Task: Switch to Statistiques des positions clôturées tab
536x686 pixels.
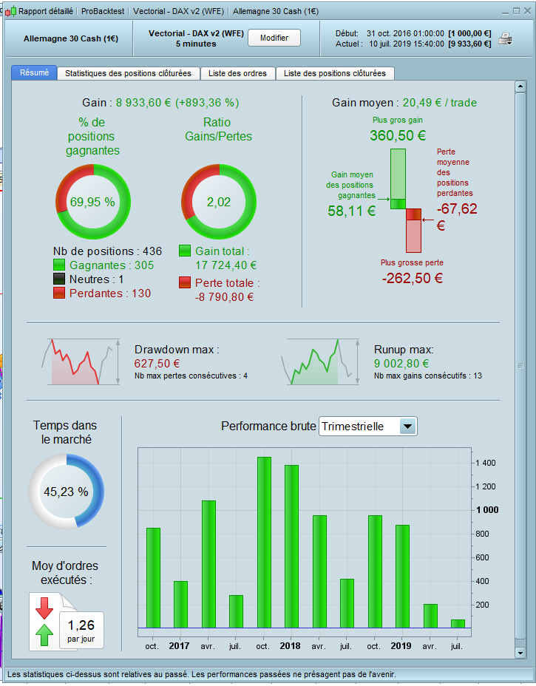Action: (128, 73)
